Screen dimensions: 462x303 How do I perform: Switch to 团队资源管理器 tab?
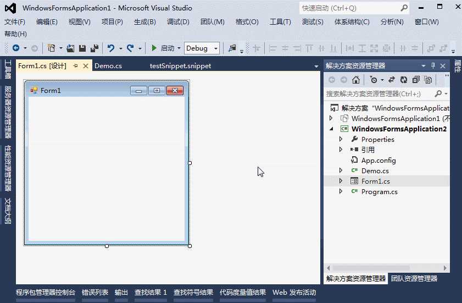point(414,278)
